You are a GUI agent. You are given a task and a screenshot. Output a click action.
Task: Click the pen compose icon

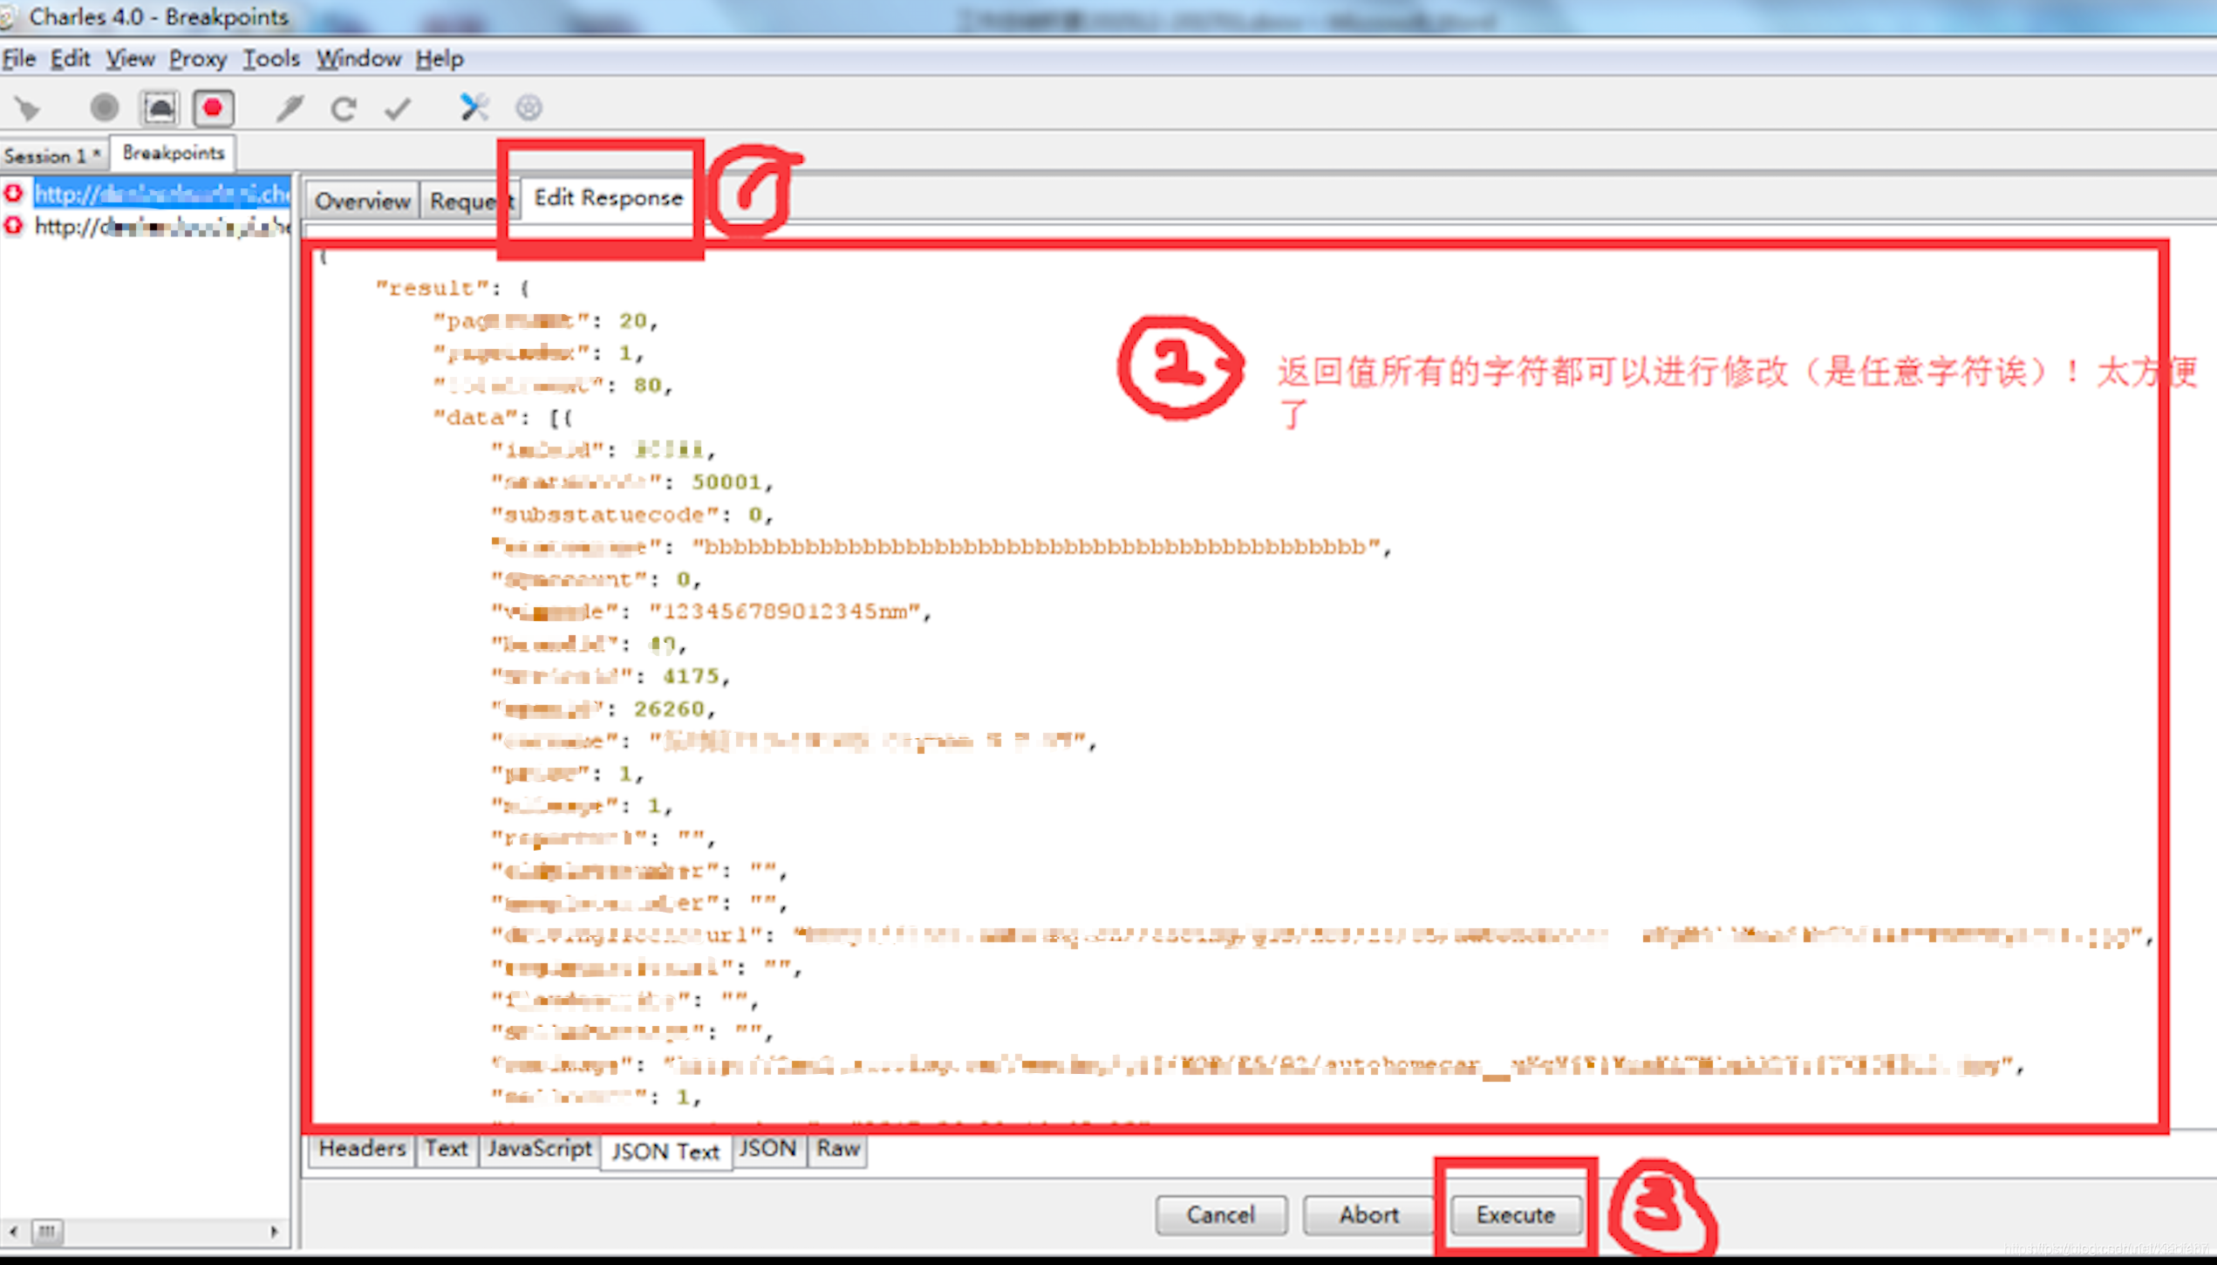click(290, 108)
